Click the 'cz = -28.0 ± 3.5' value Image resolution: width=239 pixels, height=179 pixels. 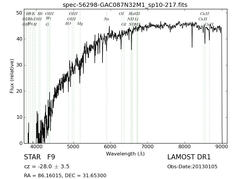(x=47, y=166)
